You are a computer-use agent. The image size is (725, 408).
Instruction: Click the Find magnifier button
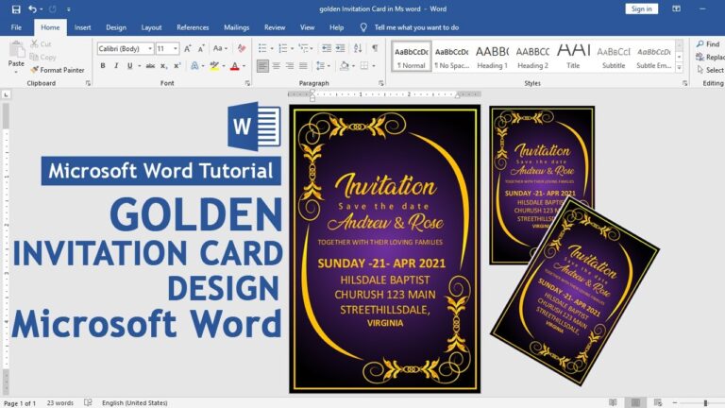pyautogui.click(x=708, y=44)
